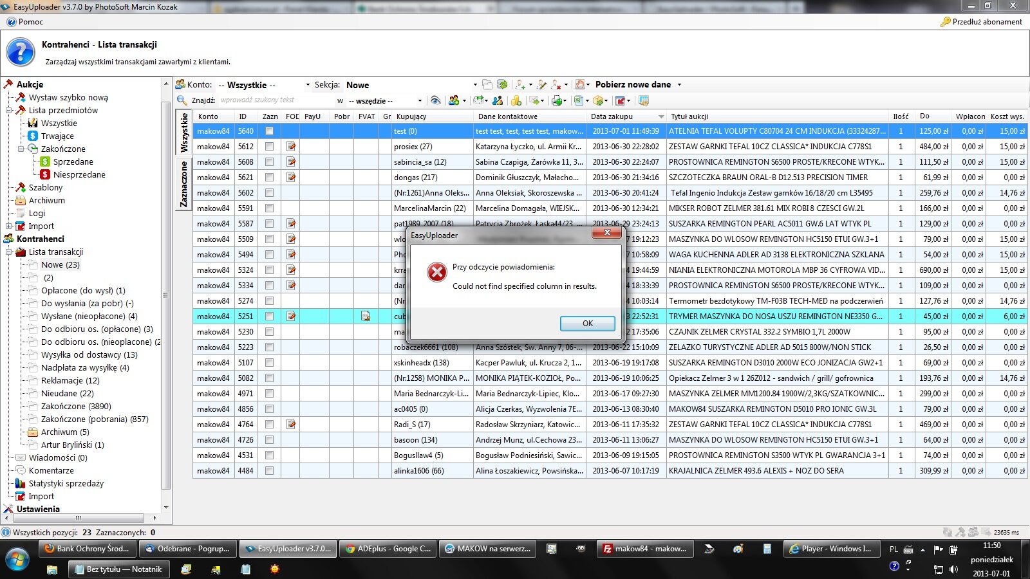Click the sidebar horizontal scrollbar
The image size is (1030, 579).
coord(79,518)
